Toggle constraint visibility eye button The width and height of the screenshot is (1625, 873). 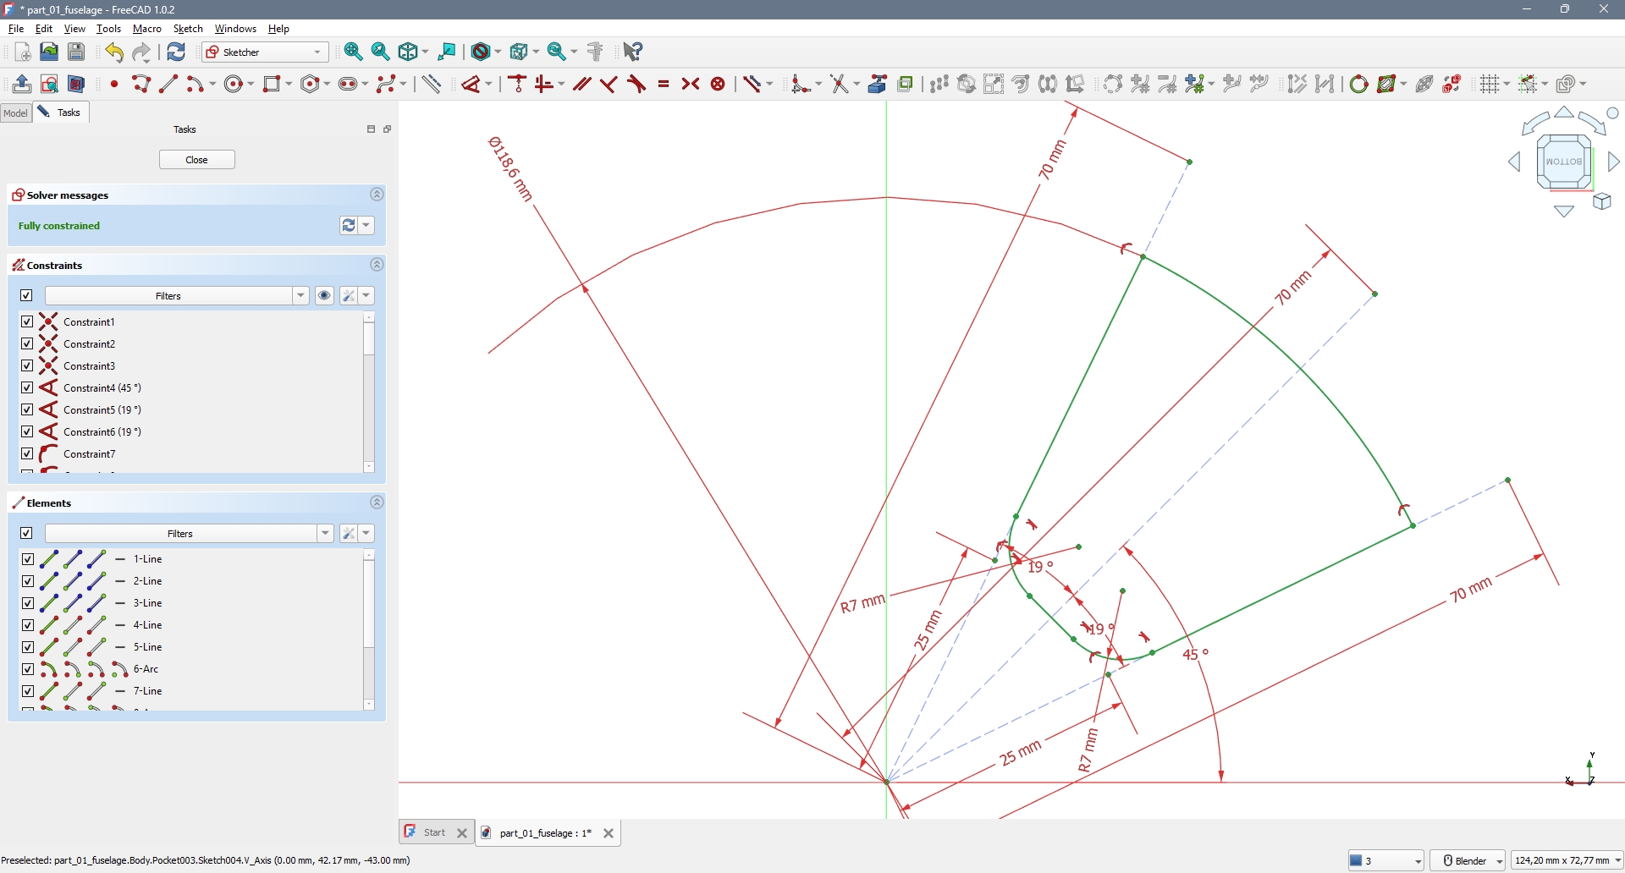click(324, 295)
